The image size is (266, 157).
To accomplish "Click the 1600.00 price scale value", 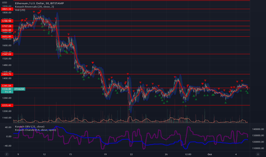I will (7, 45).
